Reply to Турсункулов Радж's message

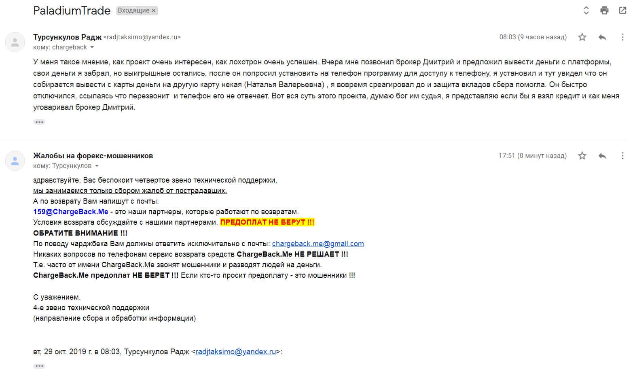coord(602,37)
